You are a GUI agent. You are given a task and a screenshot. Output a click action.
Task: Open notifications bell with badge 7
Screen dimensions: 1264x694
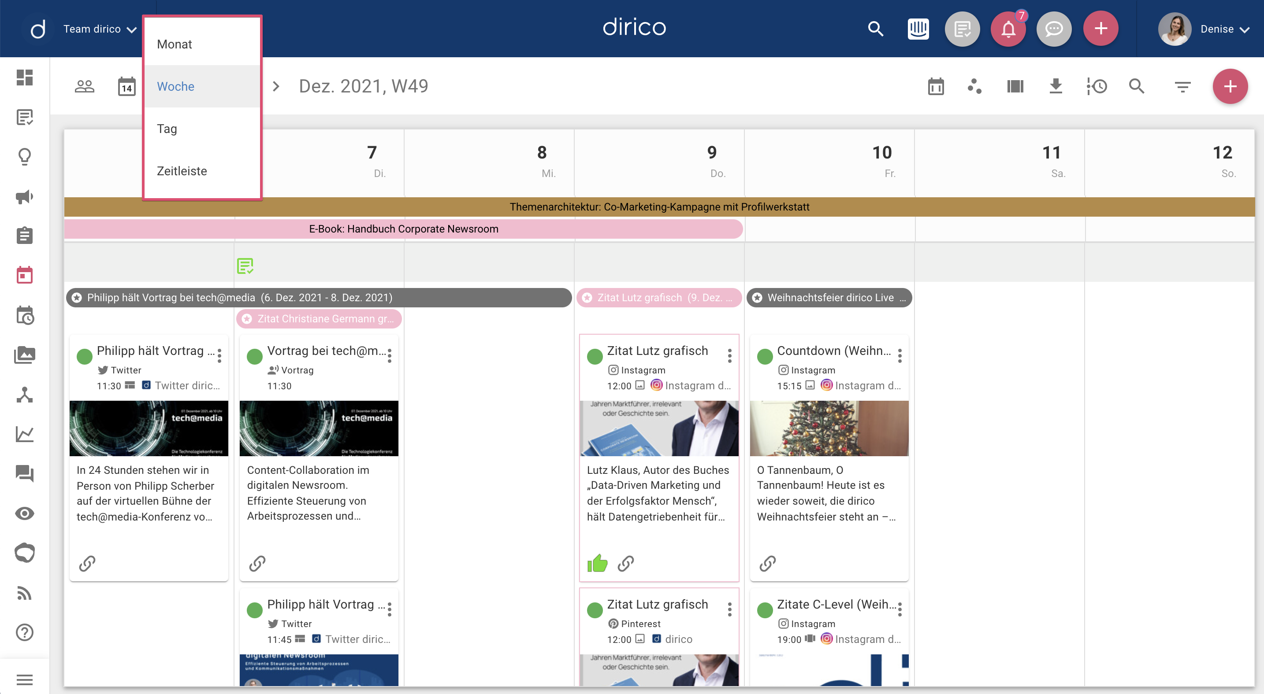[x=1008, y=29]
